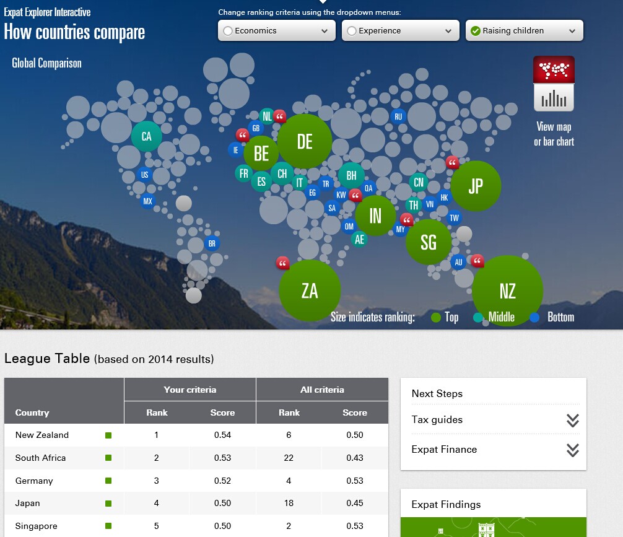Click the quote icon next to Australia bubble
623x537 pixels.
coord(477,261)
